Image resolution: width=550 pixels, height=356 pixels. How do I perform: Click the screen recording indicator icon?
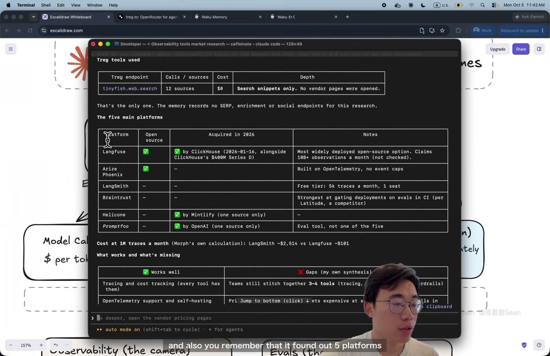tap(384, 5)
